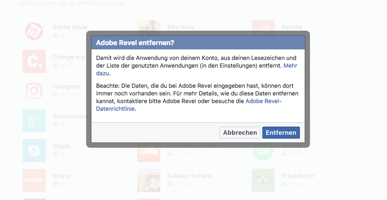
Task: Click the Entfernen button
Action: pos(281,132)
